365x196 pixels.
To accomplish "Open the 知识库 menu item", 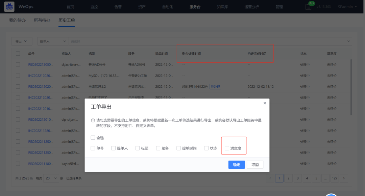I will click(x=222, y=7).
